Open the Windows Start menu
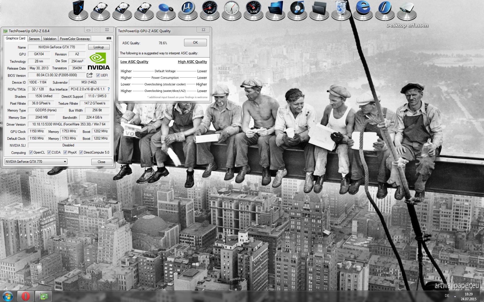 pos(8,296)
